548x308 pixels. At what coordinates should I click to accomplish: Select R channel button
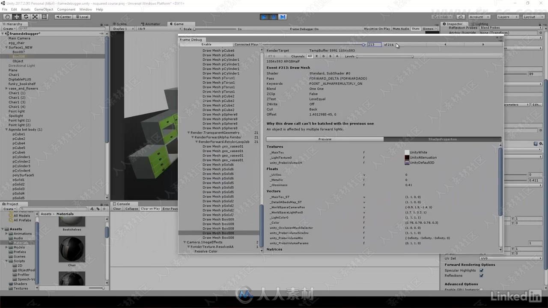click(x=317, y=56)
